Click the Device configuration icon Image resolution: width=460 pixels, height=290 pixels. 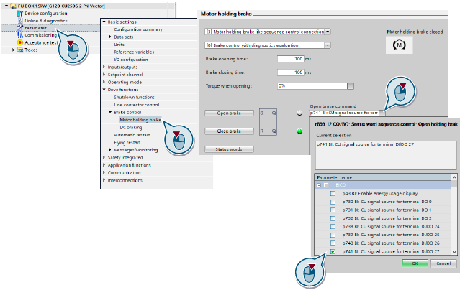click(20, 14)
